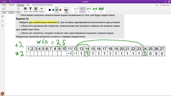Image resolution: width=171 pixels, height=96 pixels.
Task: Click the highlighted два наибольших значения text
Action: pyautogui.click(x=43, y=22)
